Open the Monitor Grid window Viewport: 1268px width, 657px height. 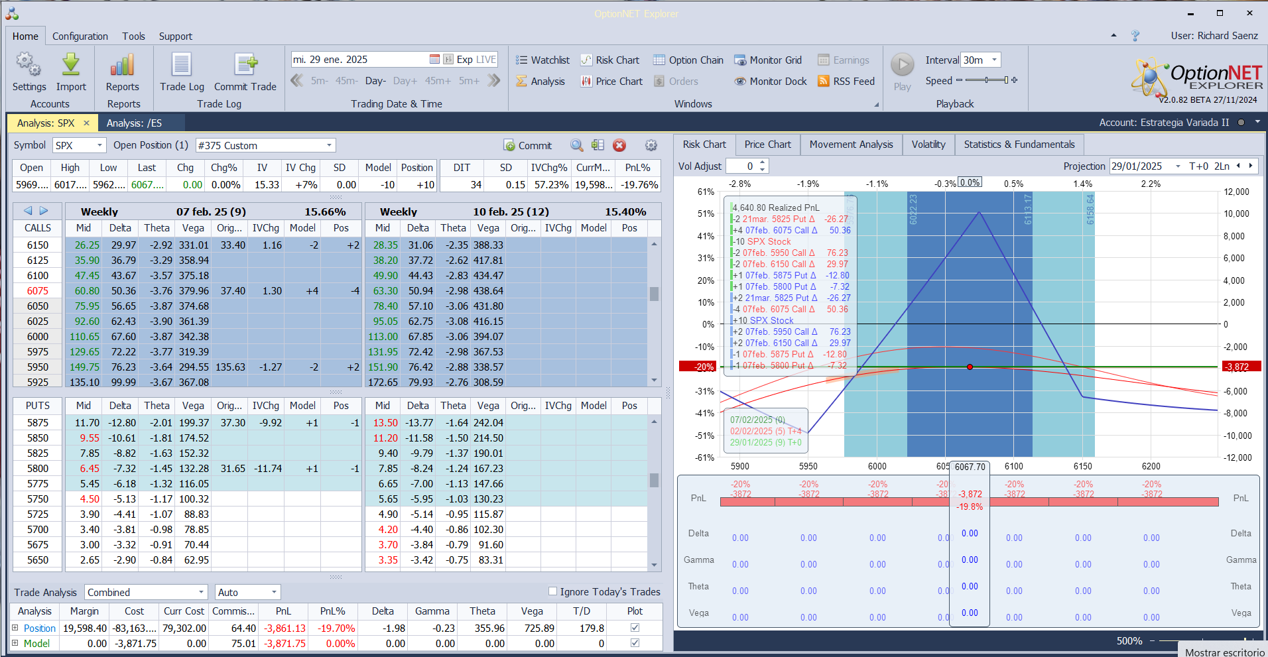[768, 60]
